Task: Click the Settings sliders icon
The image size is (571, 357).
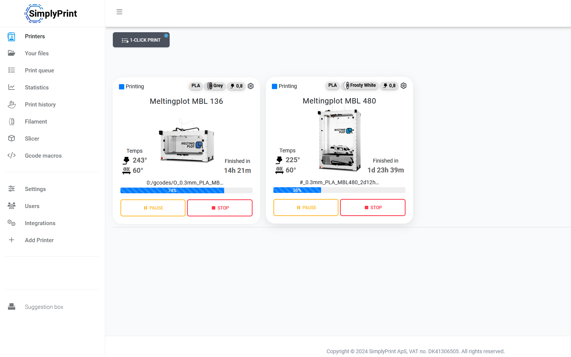Action: 11,189
